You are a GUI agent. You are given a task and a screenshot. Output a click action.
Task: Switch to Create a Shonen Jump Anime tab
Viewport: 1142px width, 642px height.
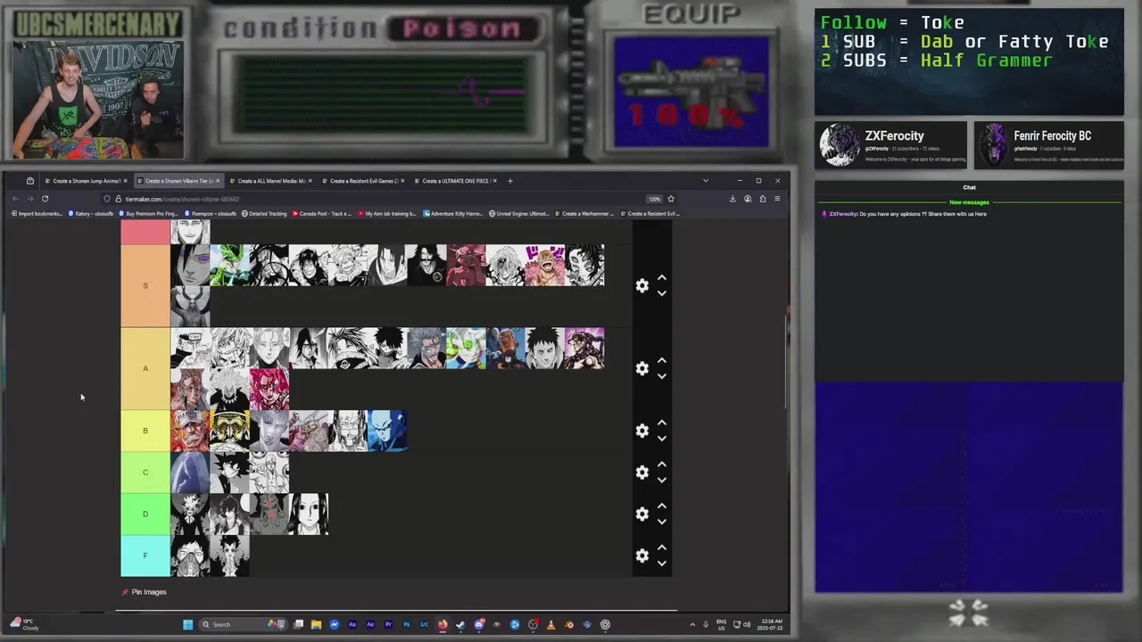[x=86, y=181]
